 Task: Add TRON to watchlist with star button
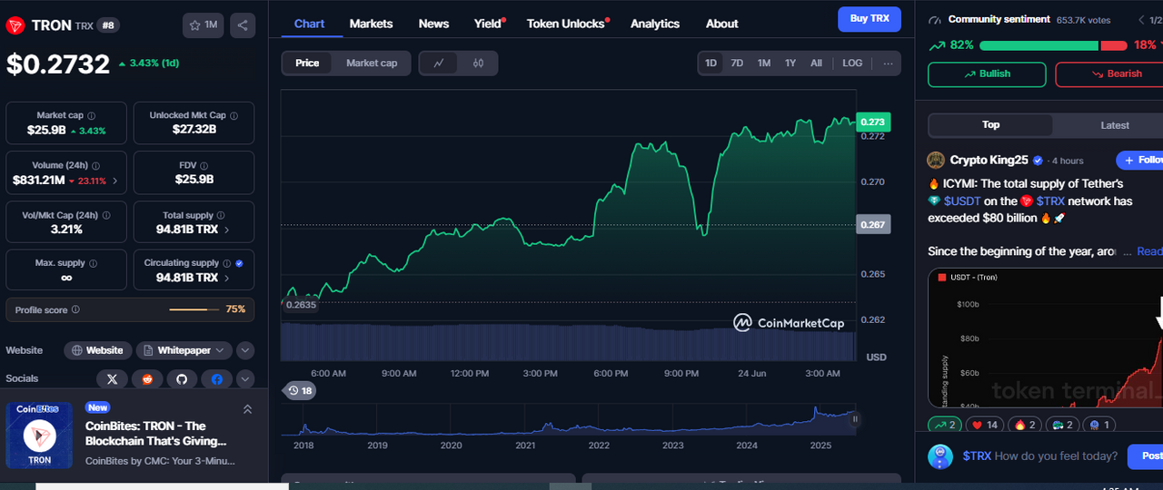click(204, 24)
